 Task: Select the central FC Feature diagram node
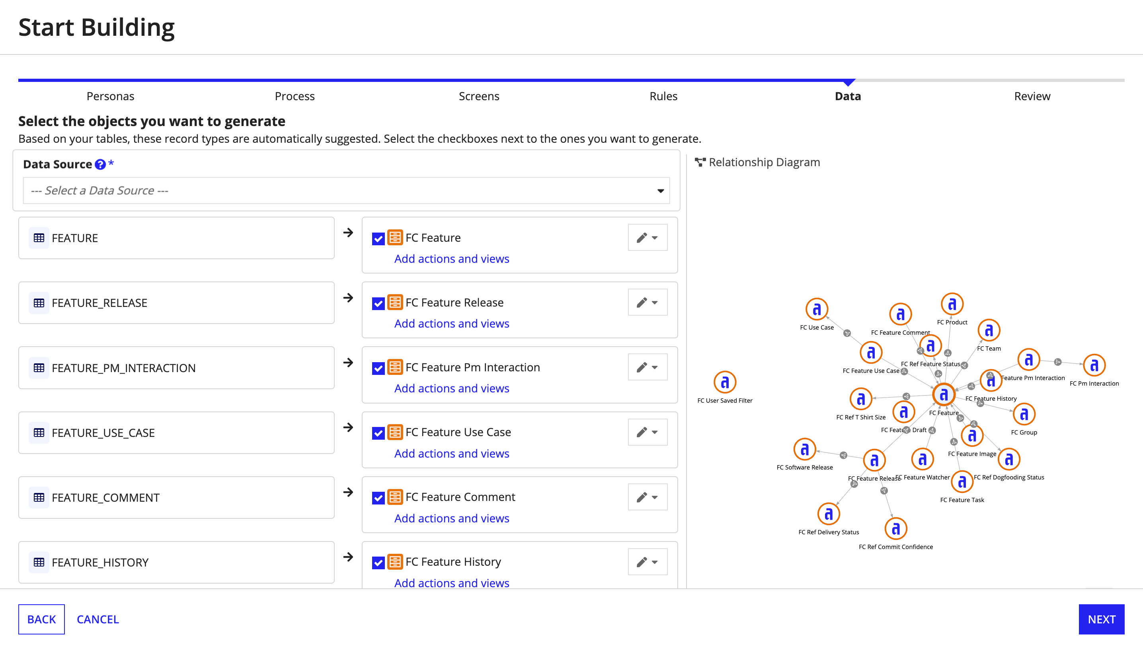944,394
